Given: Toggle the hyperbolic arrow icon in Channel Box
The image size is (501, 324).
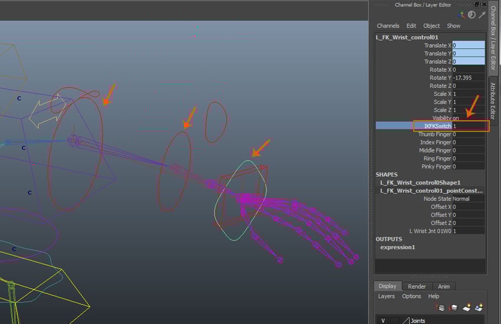Looking at the screenshot, I should [x=482, y=15].
